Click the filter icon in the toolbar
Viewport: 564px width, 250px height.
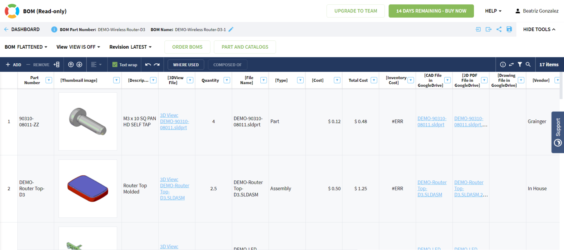[520, 64]
